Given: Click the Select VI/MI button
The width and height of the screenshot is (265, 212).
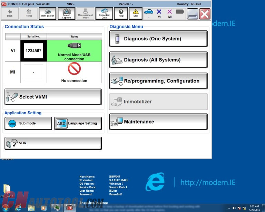Looking at the screenshot, I should (53, 97).
